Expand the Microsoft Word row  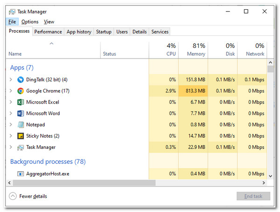tap(11, 113)
